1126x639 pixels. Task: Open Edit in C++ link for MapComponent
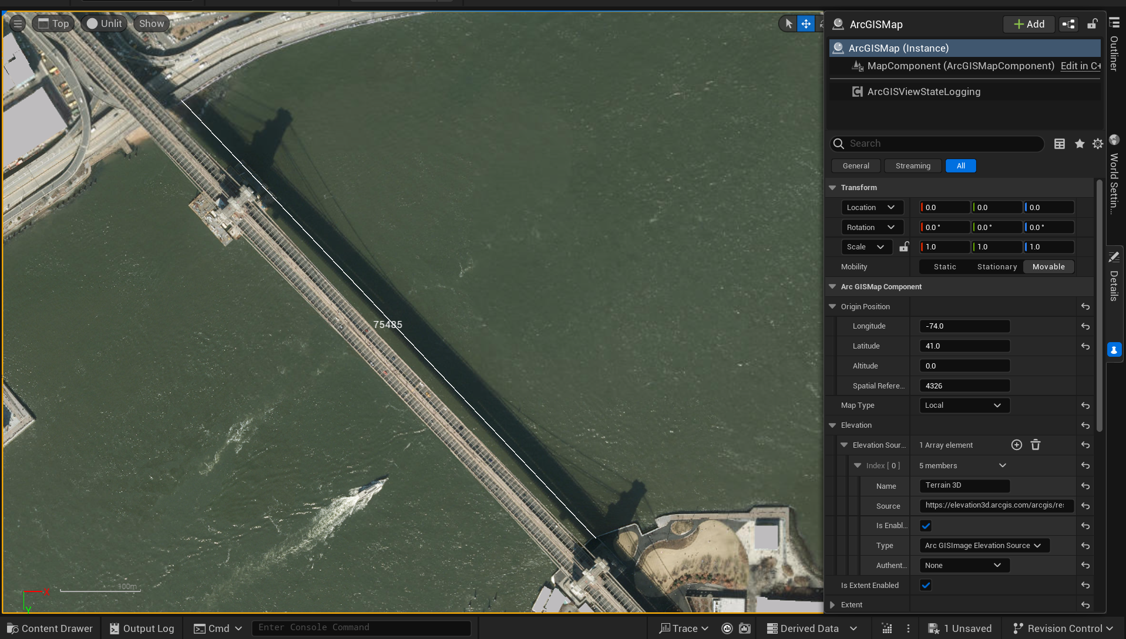tap(1080, 66)
